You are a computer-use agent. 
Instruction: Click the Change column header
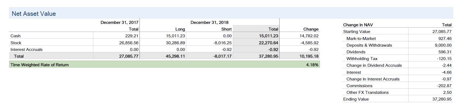(x=311, y=29)
